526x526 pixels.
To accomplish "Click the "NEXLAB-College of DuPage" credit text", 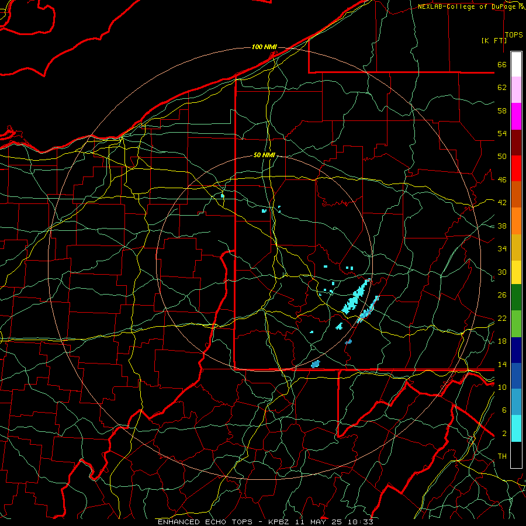I will (x=467, y=6).
